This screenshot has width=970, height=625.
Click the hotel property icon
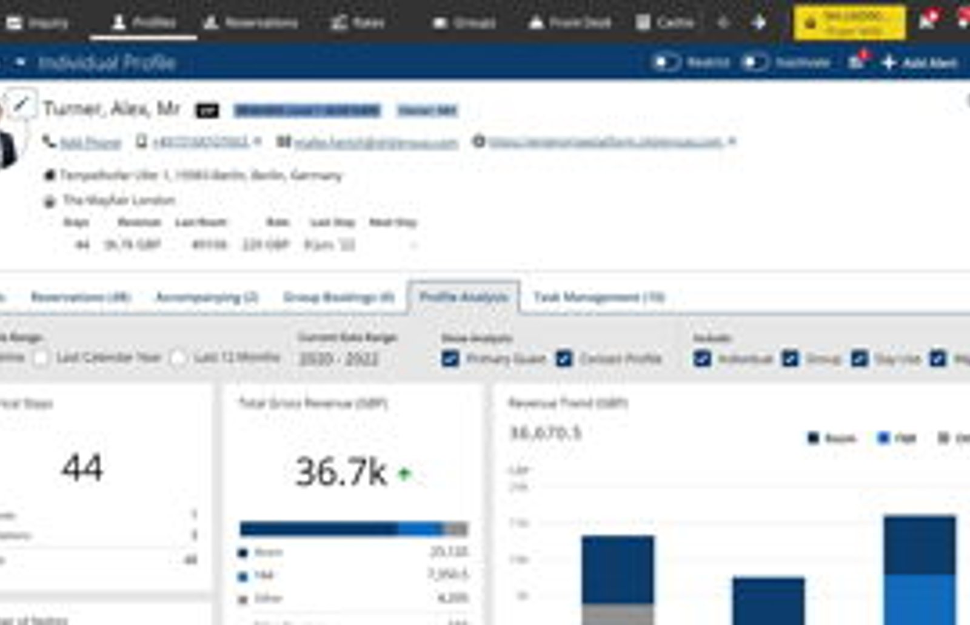(x=50, y=202)
